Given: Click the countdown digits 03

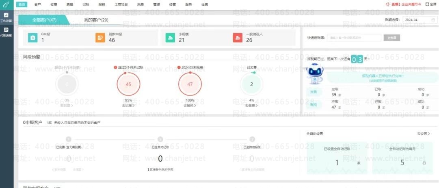Looking at the screenshot, I should coord(357,59).
